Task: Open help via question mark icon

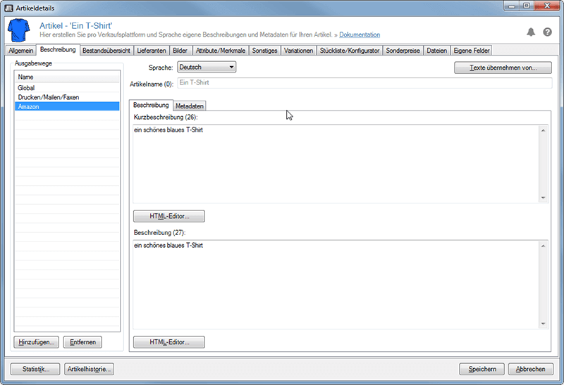Action: tap(547, 32)
